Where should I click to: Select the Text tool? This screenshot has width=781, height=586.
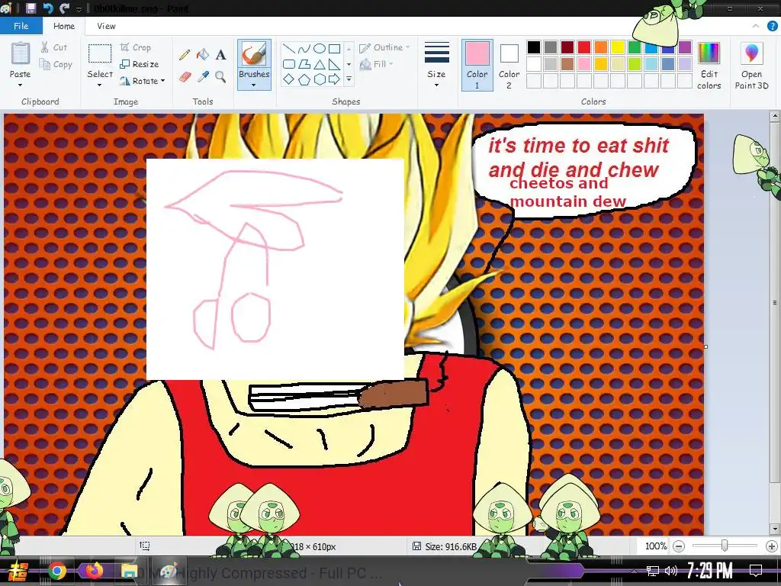click(x=220, y=55)
